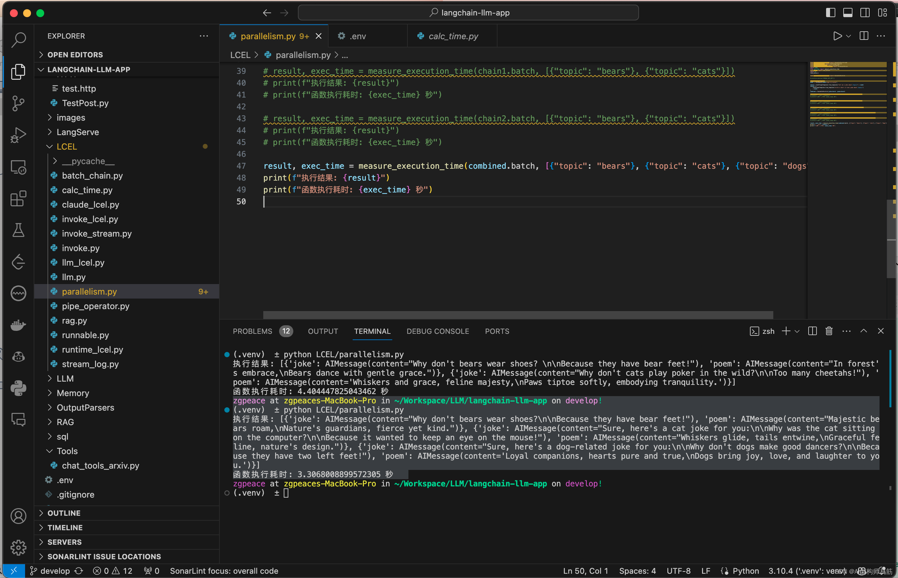Click the editor horizontal scrollbar
The width and height of the screenshot is (898, 578).
[x=518, y=314]
